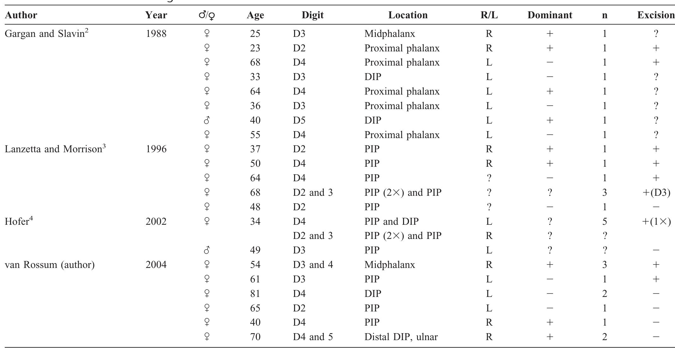Click the Dominant column header

550,15
